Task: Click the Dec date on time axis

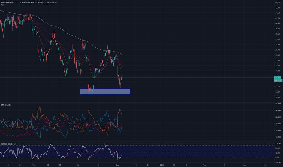Action: (x=118, y=165)
